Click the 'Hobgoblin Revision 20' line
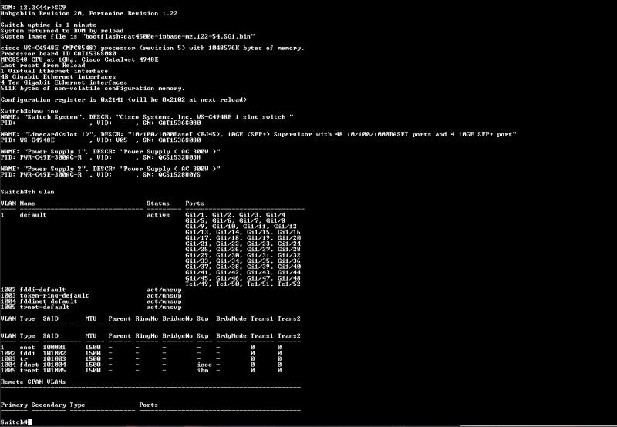This screenshot has height=427, width=617. pyautogui.click(x=89, y=13)
